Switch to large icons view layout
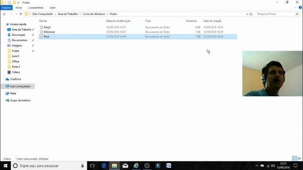 pyautogui.click(x=299, y=159)
